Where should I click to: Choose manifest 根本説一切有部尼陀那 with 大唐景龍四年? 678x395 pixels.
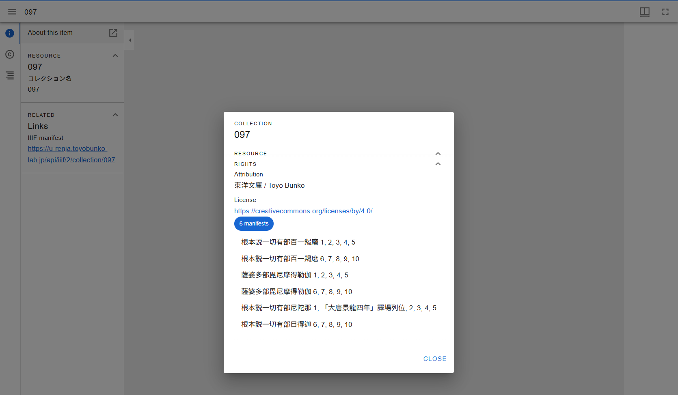[339, 308]
